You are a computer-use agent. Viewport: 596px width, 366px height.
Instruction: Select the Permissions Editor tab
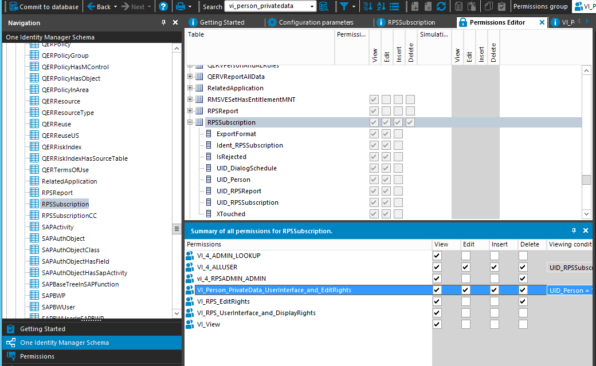497,22
